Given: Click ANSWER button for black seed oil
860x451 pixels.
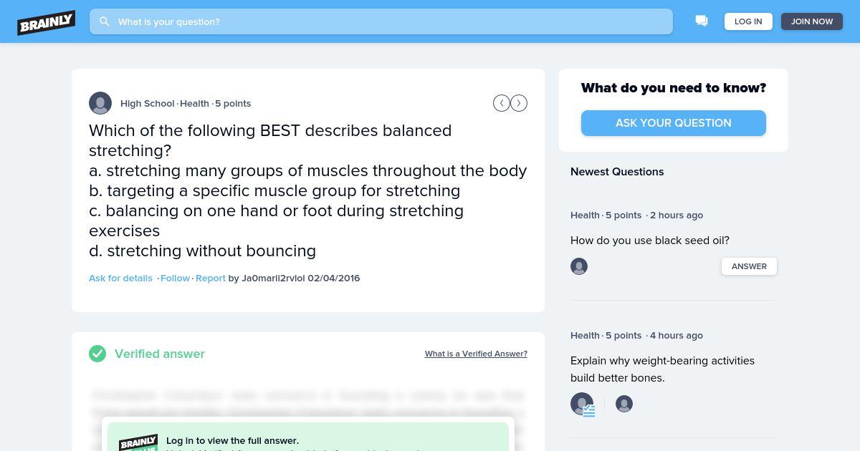Looking at the screenshot, I should [749, 266].
